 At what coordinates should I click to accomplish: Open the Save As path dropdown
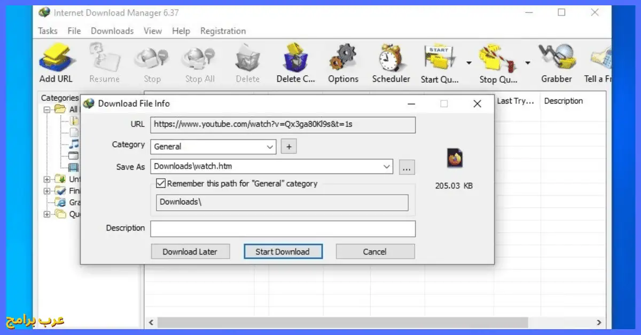[387, 166]
